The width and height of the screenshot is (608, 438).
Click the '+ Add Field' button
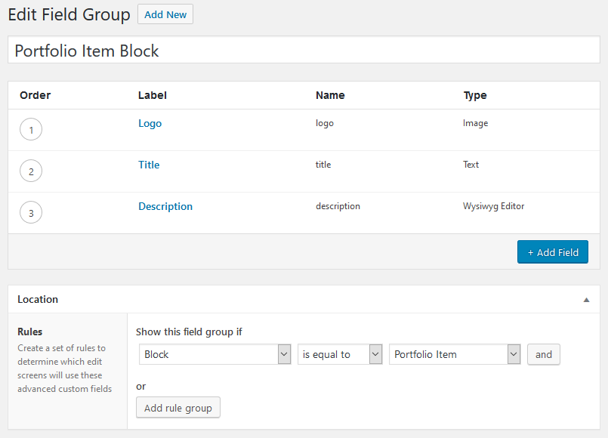[552, 251]
